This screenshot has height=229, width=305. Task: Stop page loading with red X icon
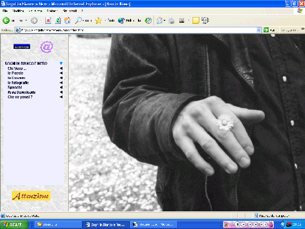point(48,20)
